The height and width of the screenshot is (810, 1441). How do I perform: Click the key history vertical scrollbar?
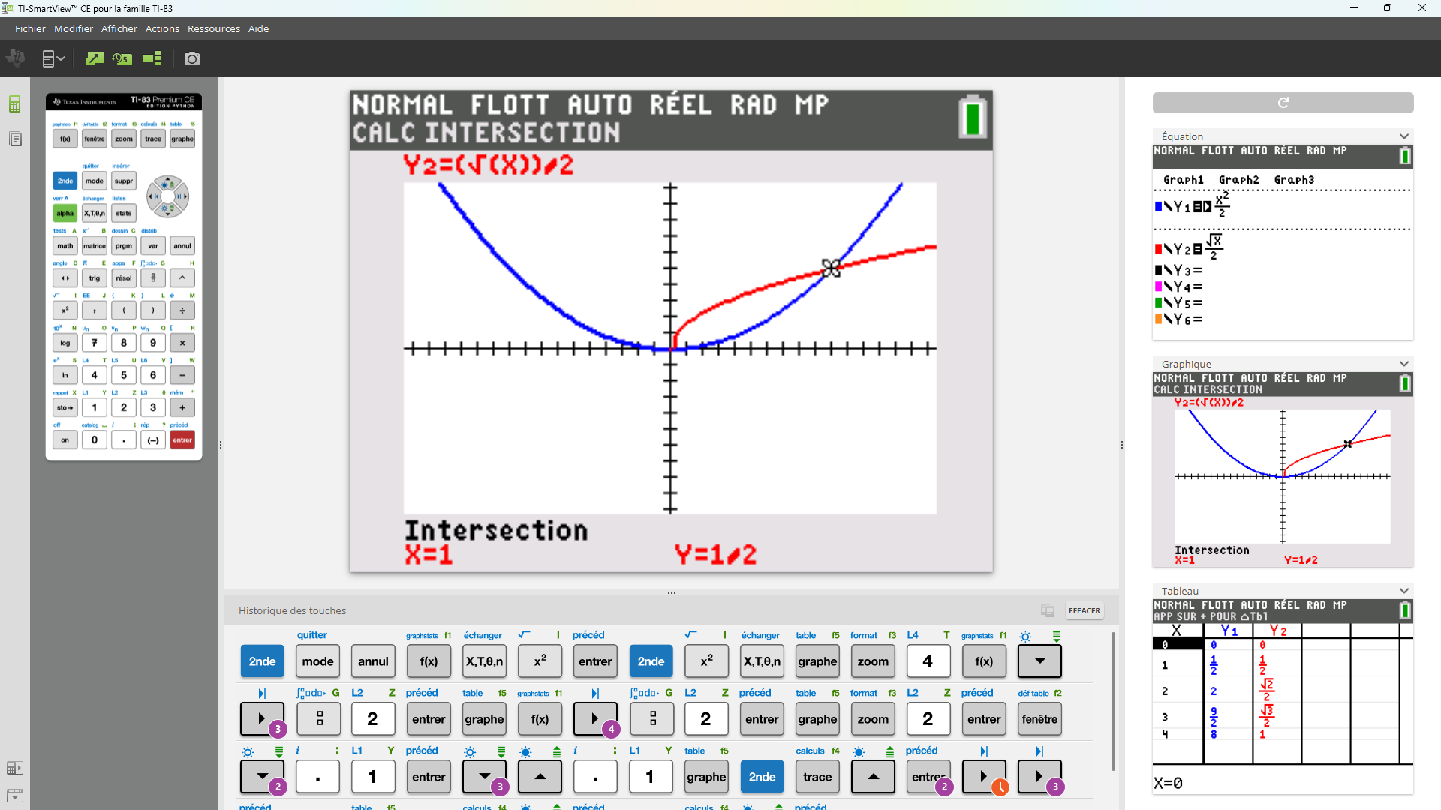point(1113,701)
